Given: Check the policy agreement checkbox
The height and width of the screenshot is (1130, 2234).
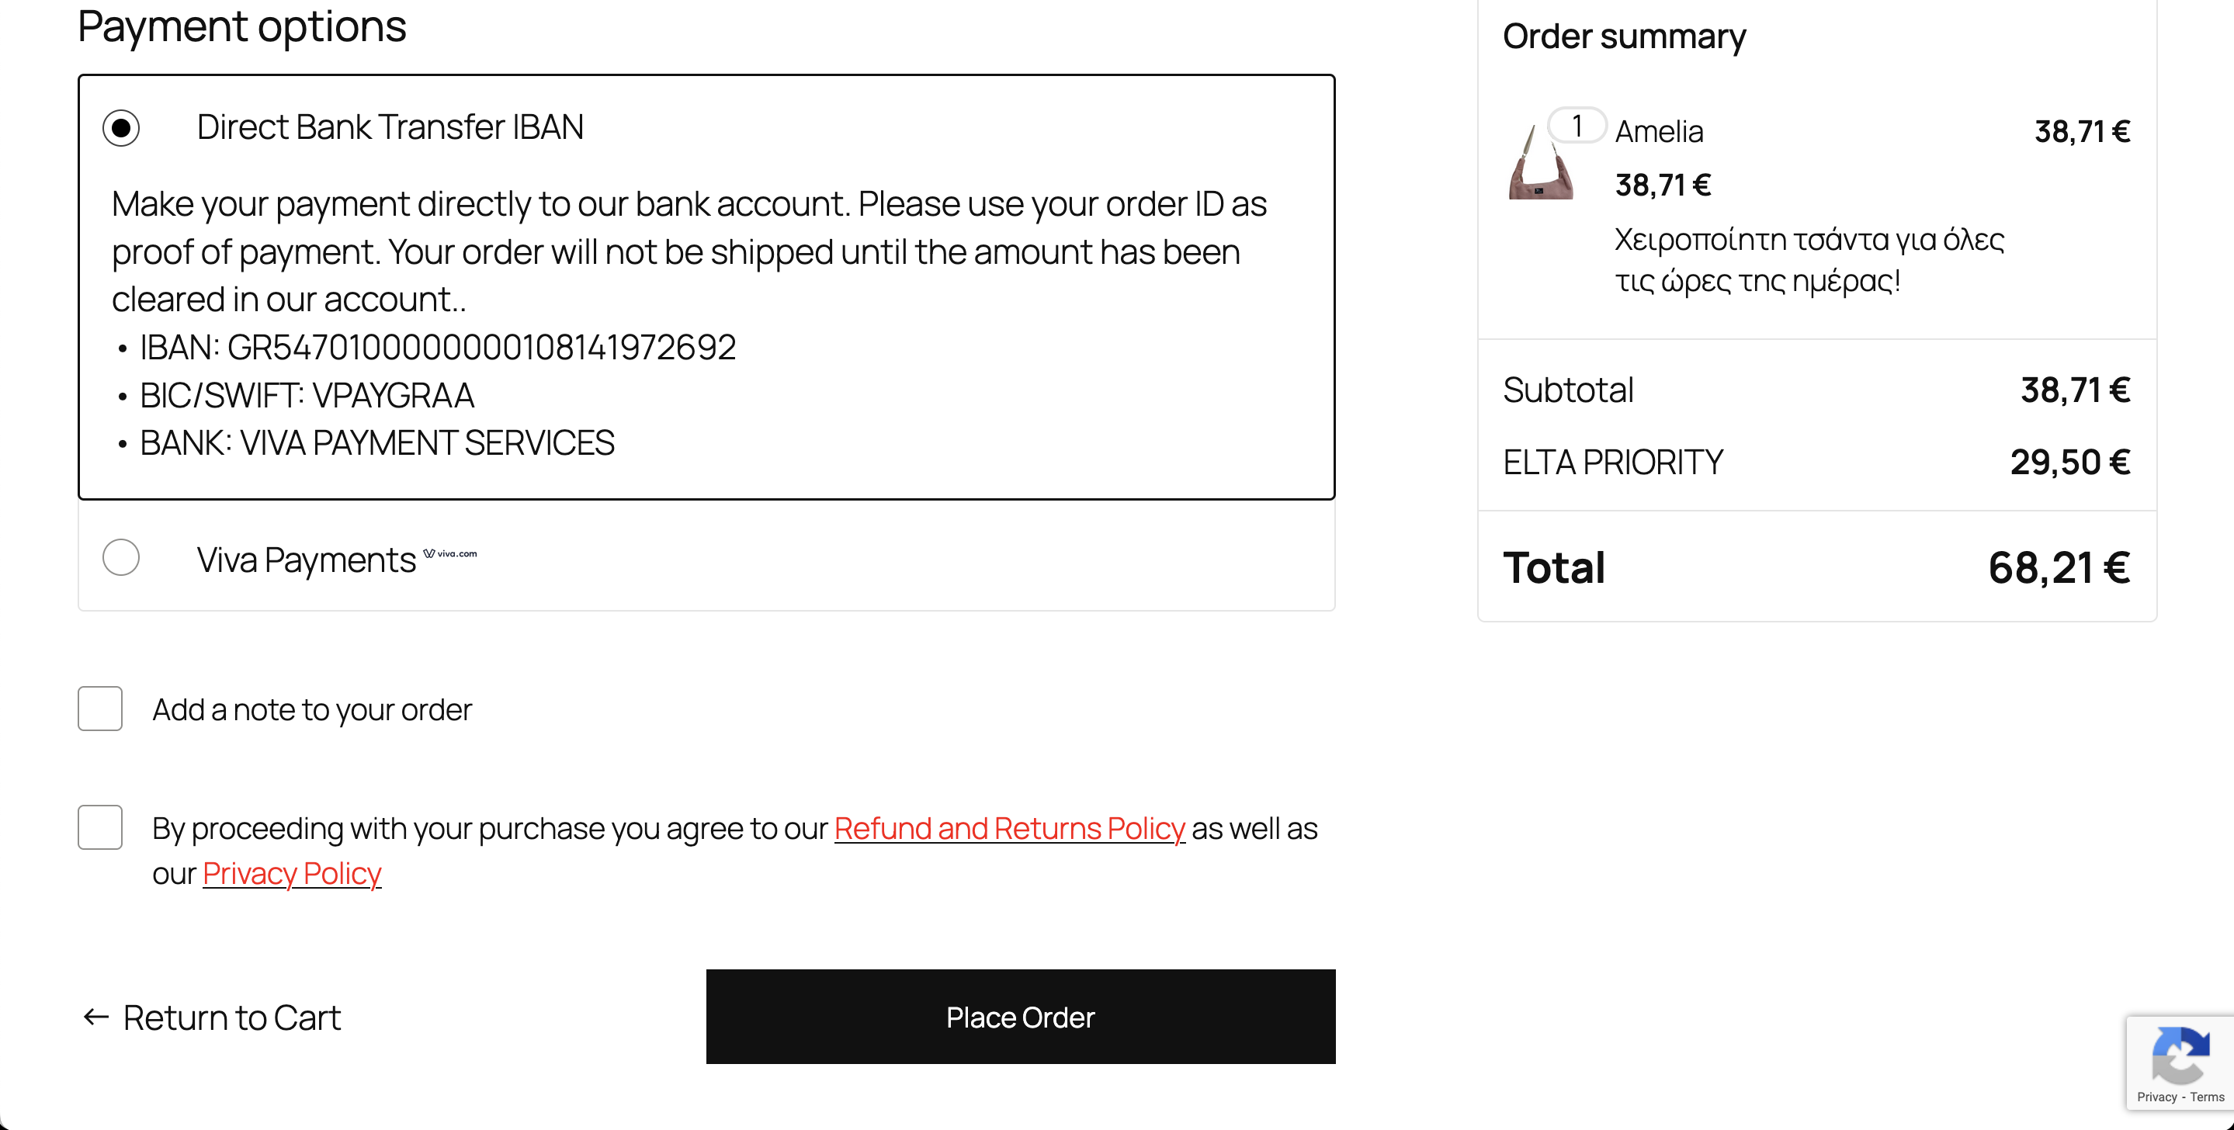Looking at the screenshot, I should pyautogui.click(x=99, y=827).
